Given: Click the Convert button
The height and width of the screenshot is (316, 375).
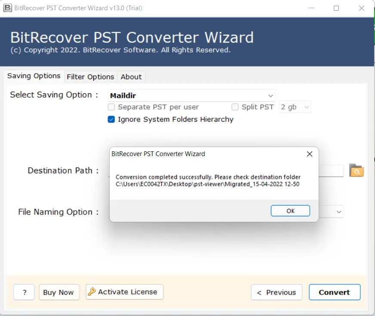Looking at the screenshot, I should click(334, 292).
